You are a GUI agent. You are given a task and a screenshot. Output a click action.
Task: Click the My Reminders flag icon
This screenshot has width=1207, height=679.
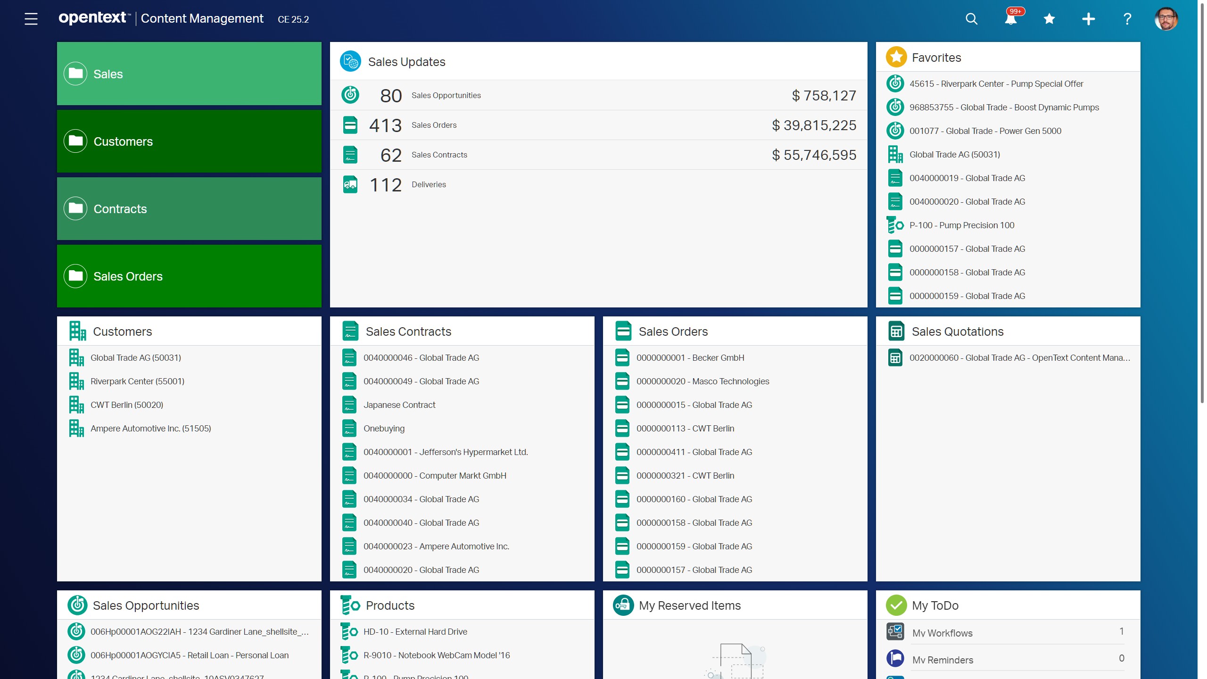tap(895, 658)
